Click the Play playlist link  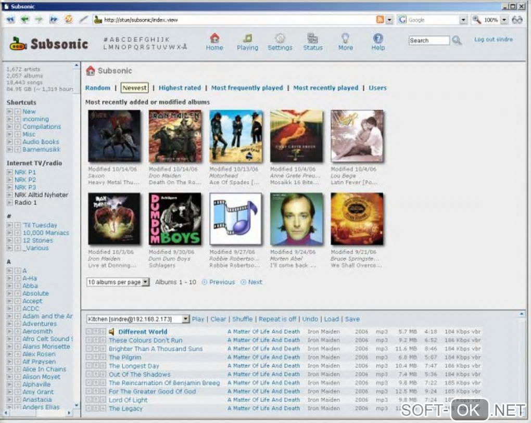198,319
